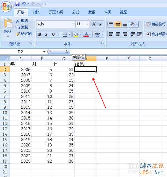Apply the red font color A
The width and height of the screenshot is (167, 177).
point(86,34)
